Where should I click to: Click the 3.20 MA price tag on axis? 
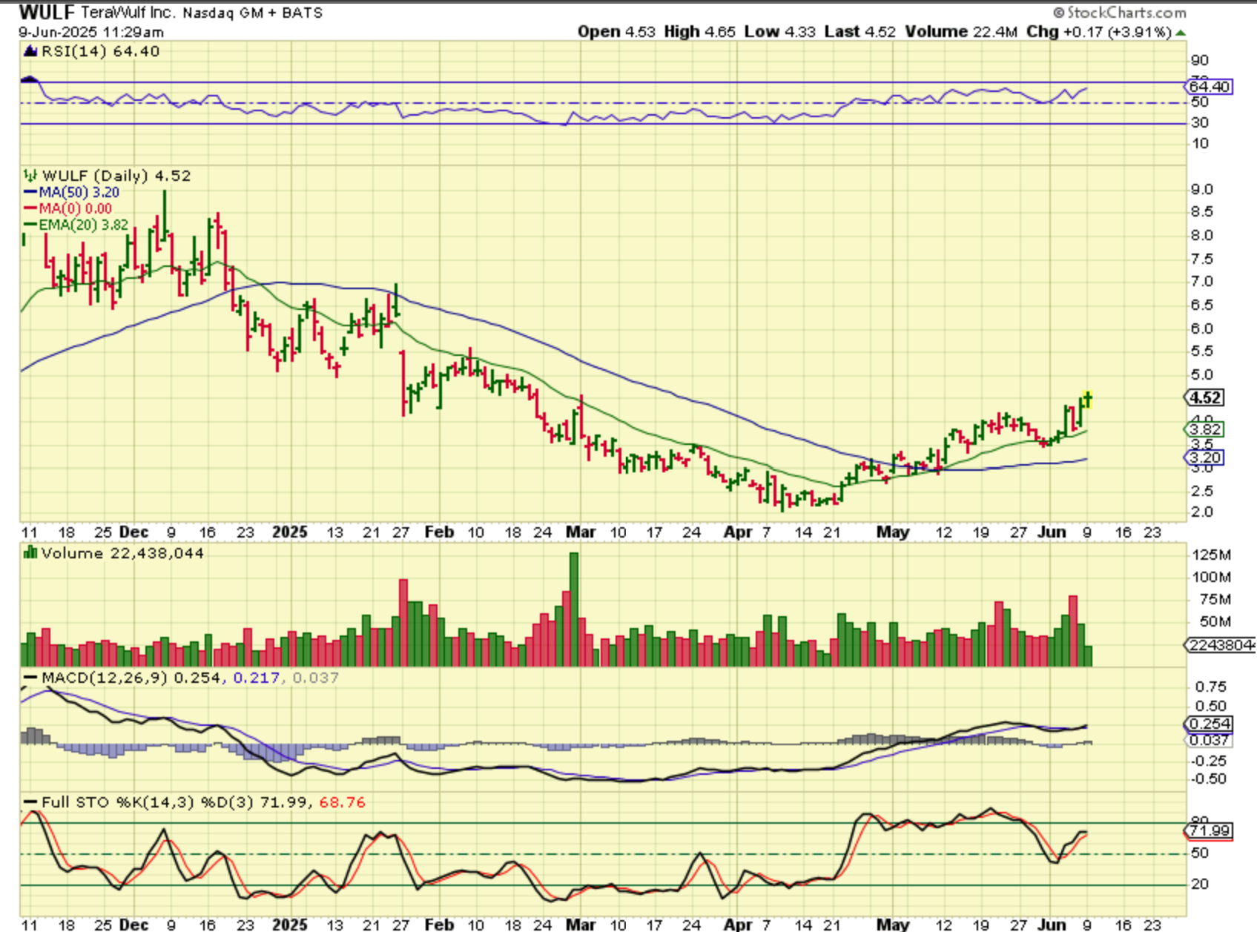[1205, 457]
